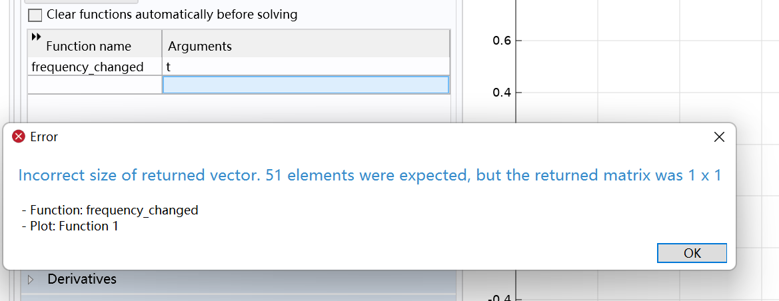
Task: Close the Error dialog with the X
Action: click(719, 137)
